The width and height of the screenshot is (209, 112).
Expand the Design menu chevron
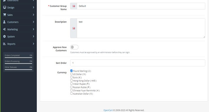[x=34, y=7]
